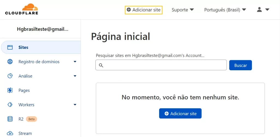Screen dimensions: 280x137
Task: Expand the Análise submenu arrow
Action: click(75, 76)
